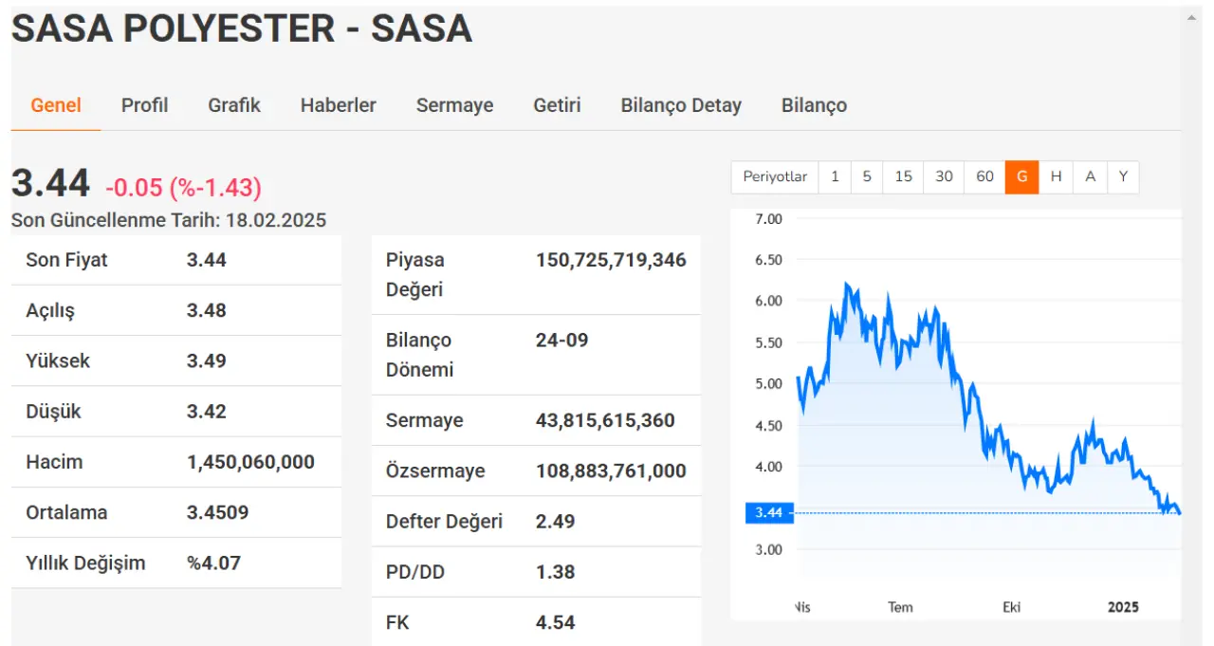This screenshot has height=646, width=1214.
Task: Select the yearly Y period button
Action: coord(1123,177)
